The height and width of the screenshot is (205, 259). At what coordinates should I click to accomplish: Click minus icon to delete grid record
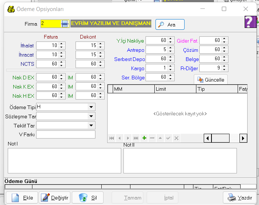point(152,138)
